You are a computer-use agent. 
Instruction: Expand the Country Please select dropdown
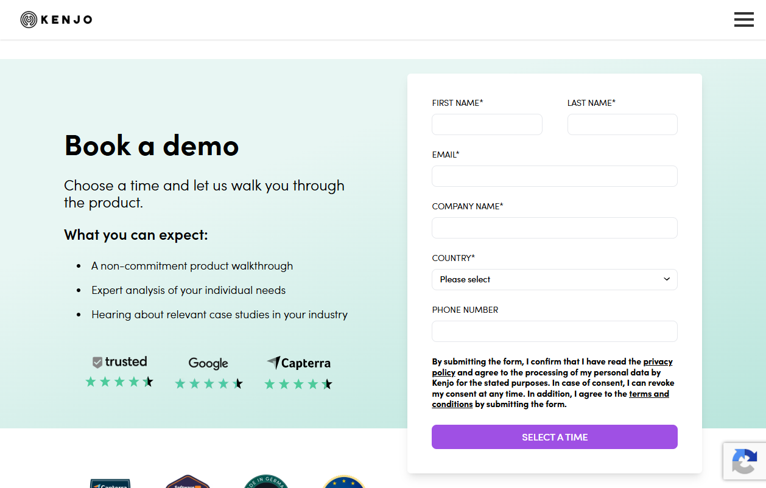click(x=554, y=279)
